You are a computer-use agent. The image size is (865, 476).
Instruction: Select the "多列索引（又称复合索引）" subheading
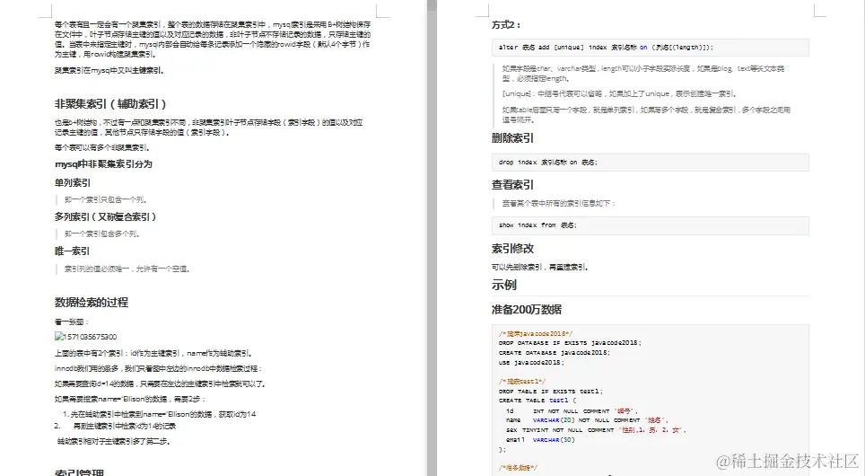(105, 217)
